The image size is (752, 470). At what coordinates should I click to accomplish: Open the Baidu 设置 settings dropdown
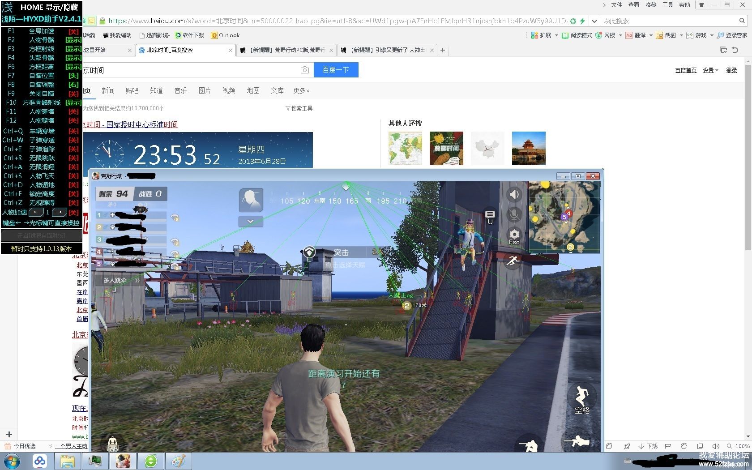tap(710, 70)
